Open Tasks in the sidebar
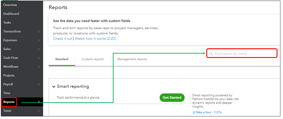This screenshot has width=283, height=119. [7, 23]
